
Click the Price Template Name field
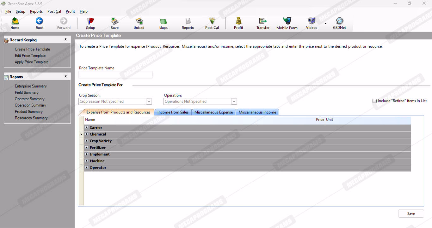(115, 74)
